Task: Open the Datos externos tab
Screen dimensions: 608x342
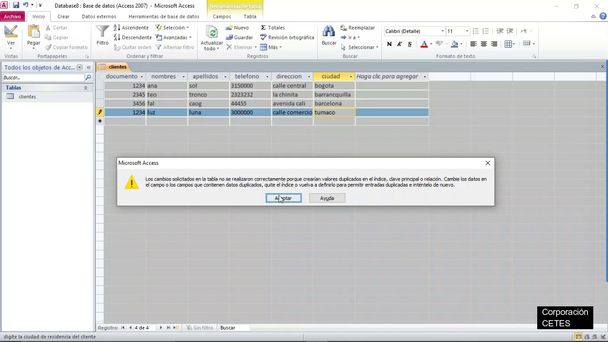Action: click(99, 16)
